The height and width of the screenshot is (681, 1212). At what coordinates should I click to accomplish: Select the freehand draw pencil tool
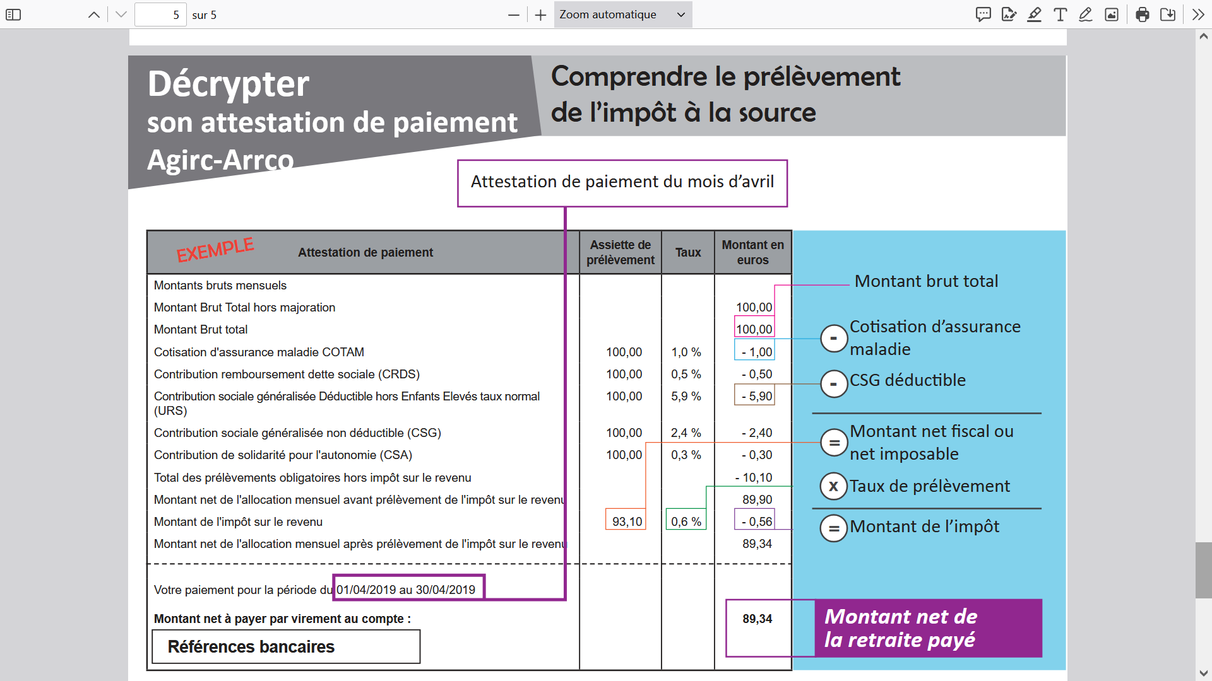pos(1085,15)
